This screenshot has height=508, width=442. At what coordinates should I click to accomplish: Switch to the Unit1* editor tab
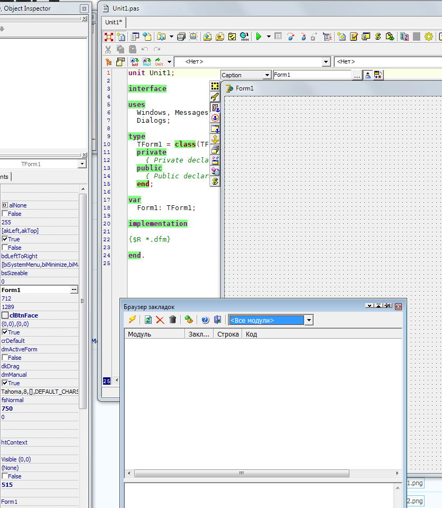pos(113,22)
